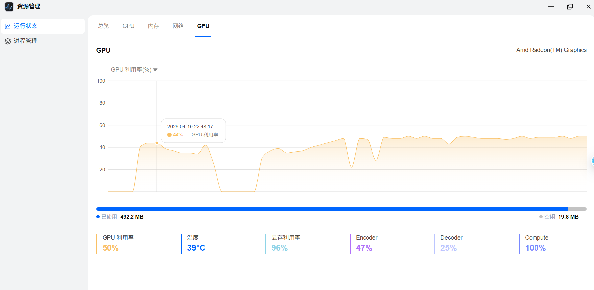Open 进程管理 in the sidebar
594x290 pixels.
coord(25,41)
